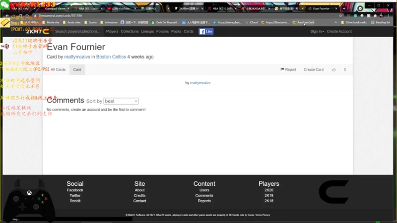Image resolution: width=397 pixels, height=223 pixels.
Task: Open a new browser tab
Action: (344, 8)
